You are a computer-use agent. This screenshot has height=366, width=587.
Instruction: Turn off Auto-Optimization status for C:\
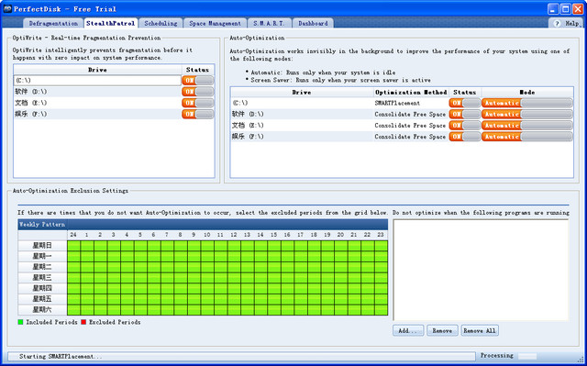point(465,103)
